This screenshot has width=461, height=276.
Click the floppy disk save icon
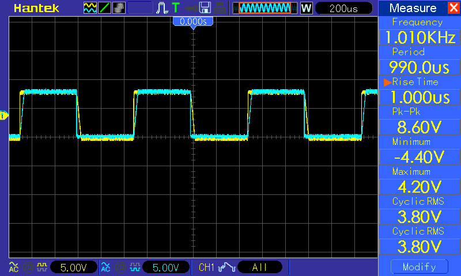click(205, 8)
